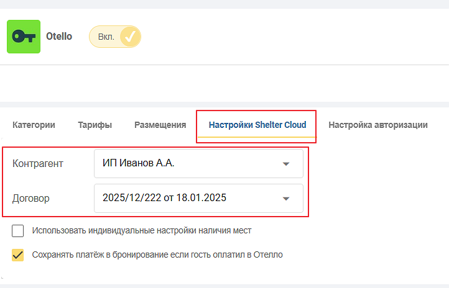Click label 'Использовать индивидуальные настройки наличия мест'
Screen dimensions: 449x288
tap(142, 230)
